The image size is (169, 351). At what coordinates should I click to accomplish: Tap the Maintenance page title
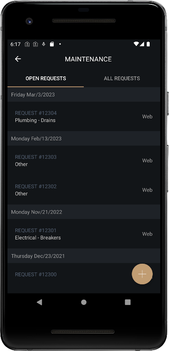pyautogui.click(x=88, y=59)
